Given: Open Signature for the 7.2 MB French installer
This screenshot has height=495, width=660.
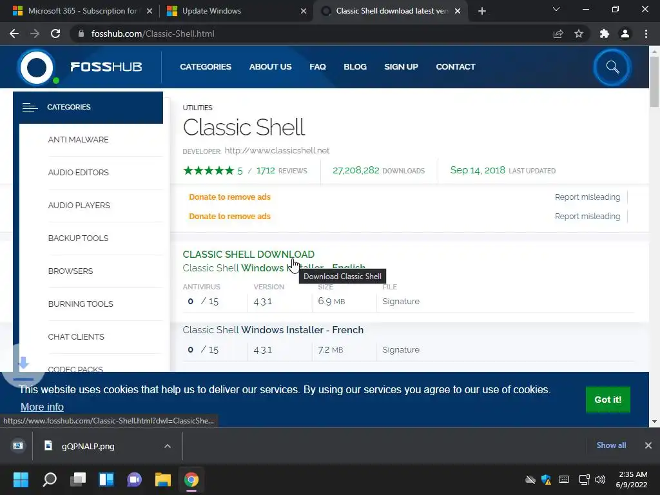Looking at the screenshot, I should [401, 350].
